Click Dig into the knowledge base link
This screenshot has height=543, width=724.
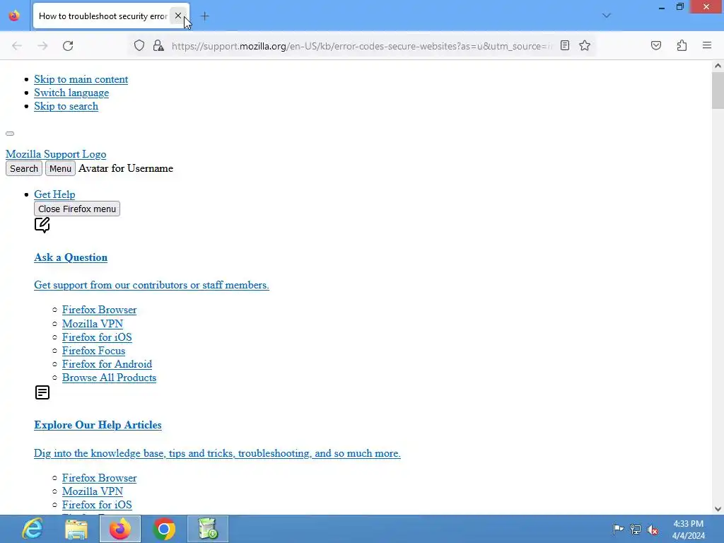[x=217, y=453]
